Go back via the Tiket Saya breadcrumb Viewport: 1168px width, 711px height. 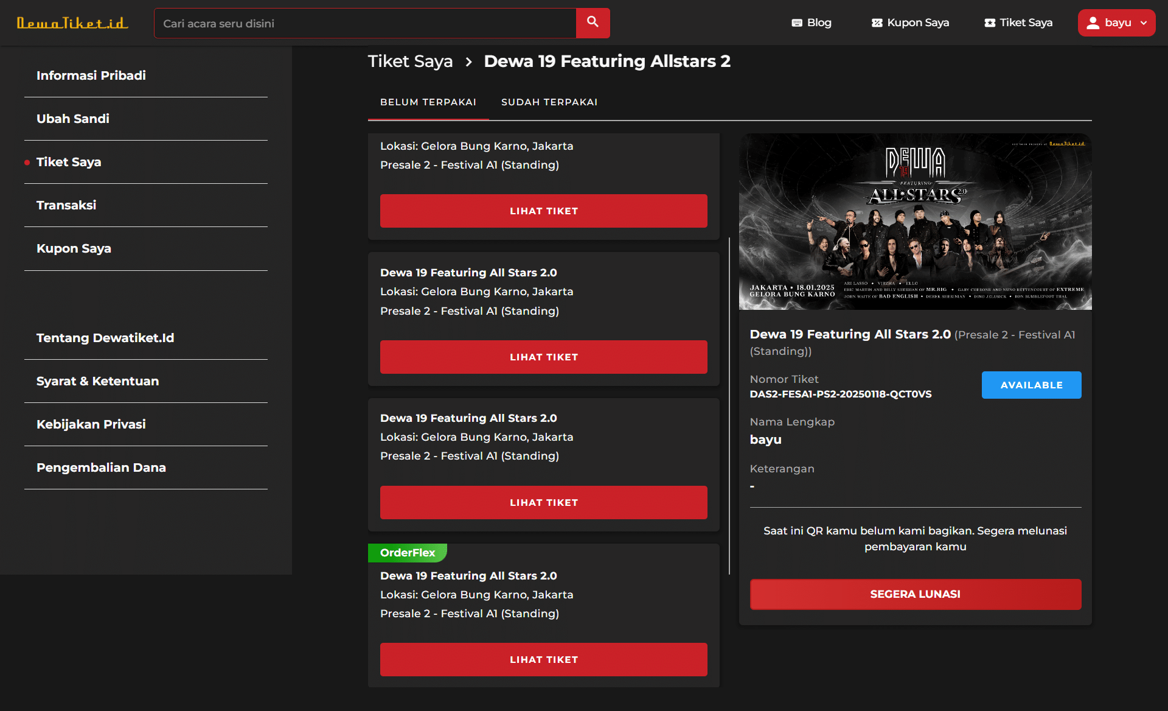pyautogui.click(x=410, y=61)
